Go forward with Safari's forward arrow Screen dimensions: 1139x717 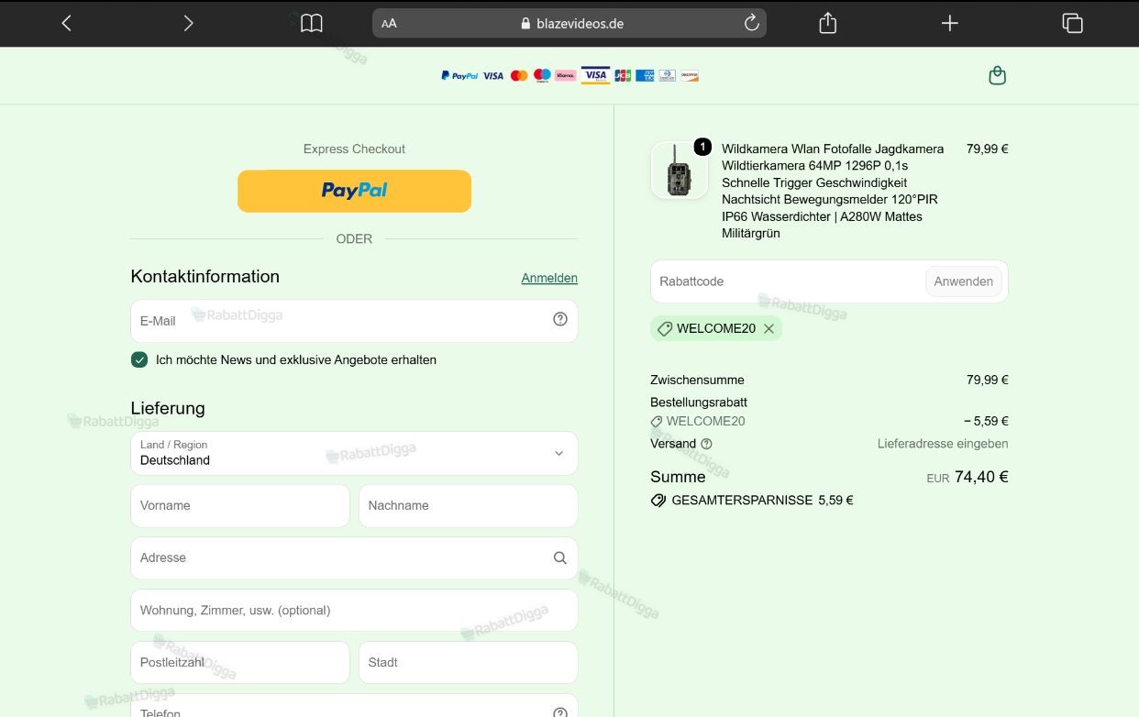tap(188, 23)
